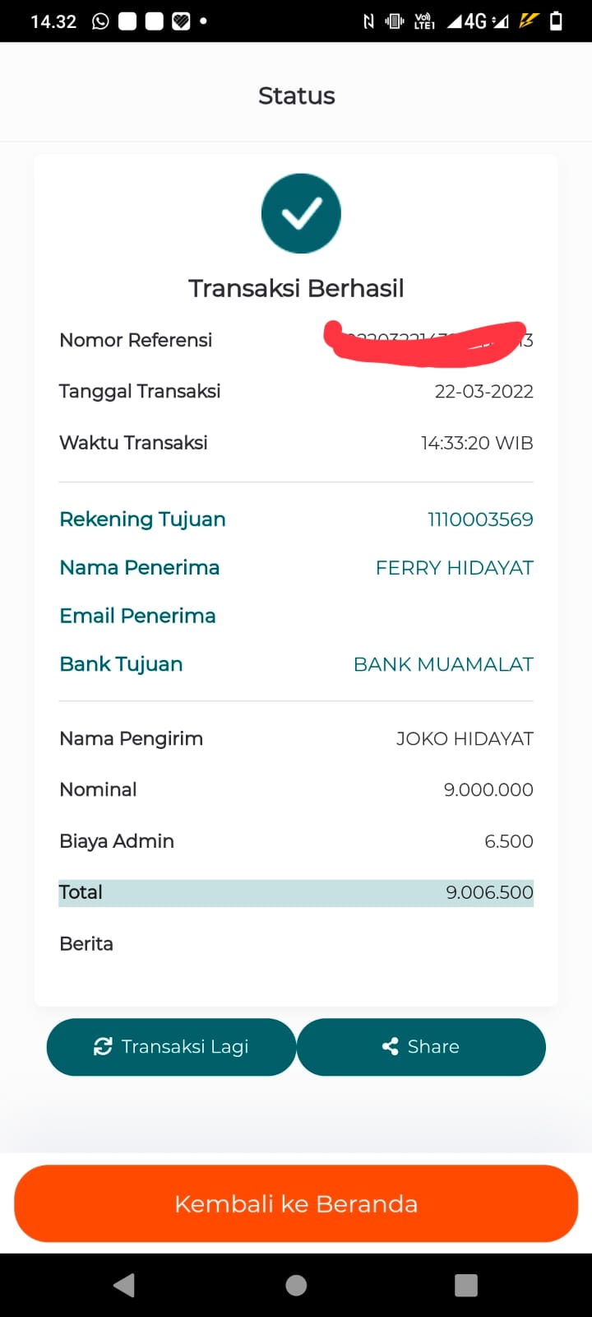This screenshot has height=1317, width=592.
Task: Tap the Transaksi Lagi button label
Action: (185, 1046)
